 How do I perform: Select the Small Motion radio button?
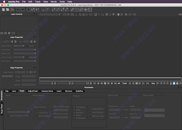tap(90, 112)
